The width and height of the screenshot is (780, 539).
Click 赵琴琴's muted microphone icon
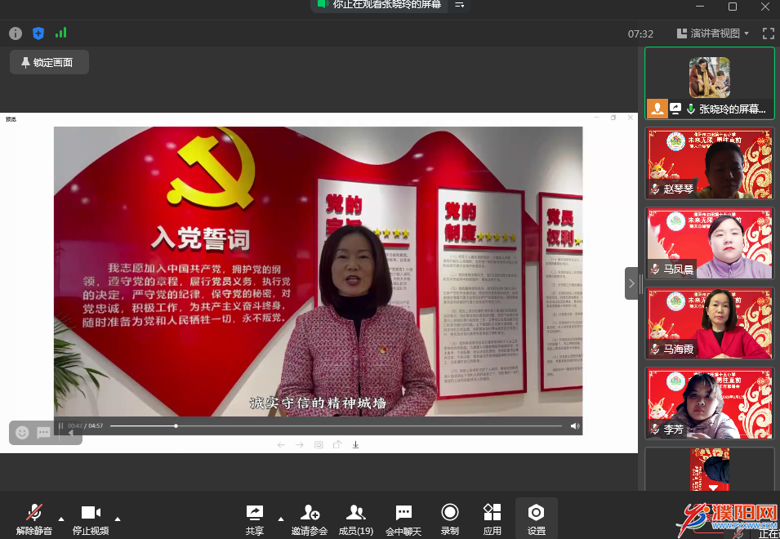pos(655,189)
